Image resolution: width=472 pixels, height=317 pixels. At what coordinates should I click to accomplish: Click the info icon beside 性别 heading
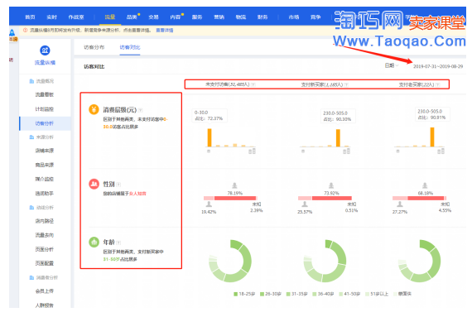click(118, 185)
